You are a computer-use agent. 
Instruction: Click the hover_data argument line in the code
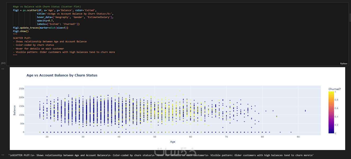75,17
